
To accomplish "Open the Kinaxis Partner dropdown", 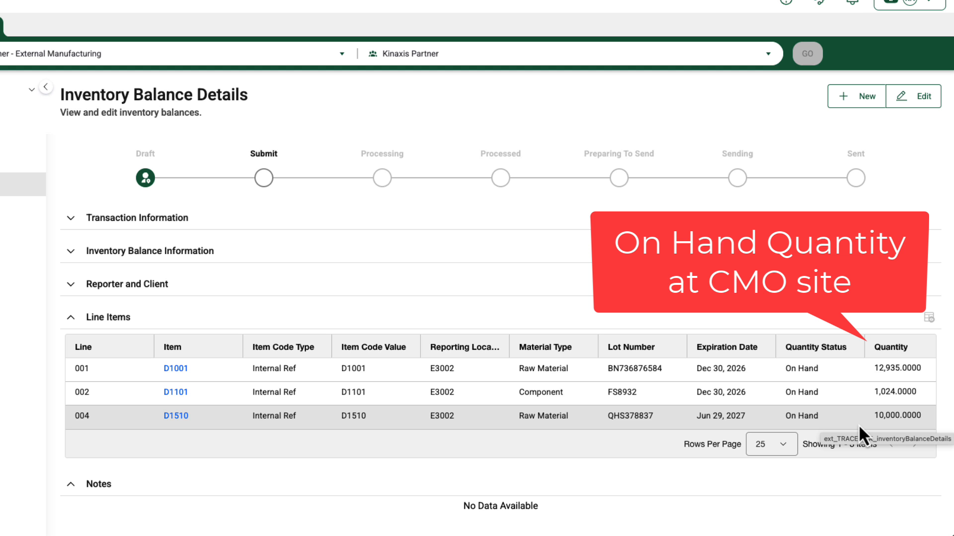I will (768, 54).
